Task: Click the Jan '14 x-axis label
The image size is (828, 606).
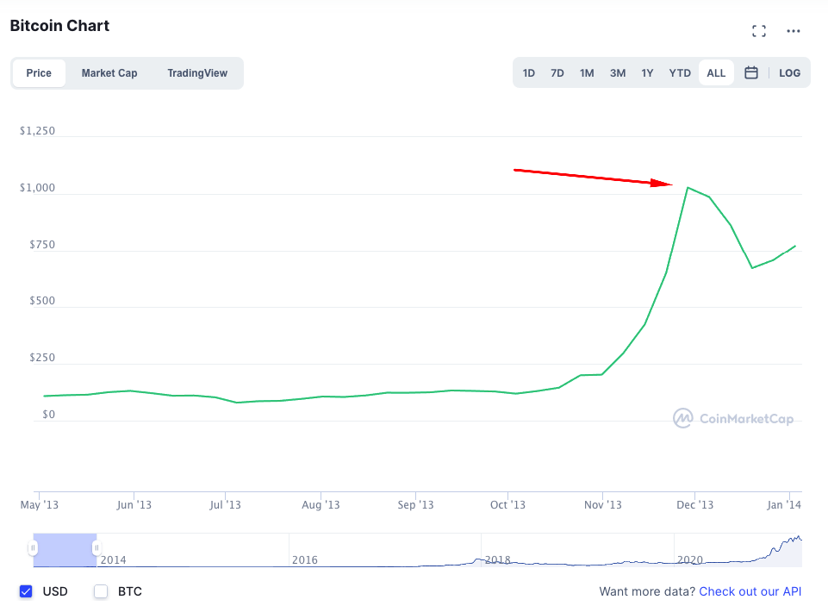Action: [x=784, y=504]
